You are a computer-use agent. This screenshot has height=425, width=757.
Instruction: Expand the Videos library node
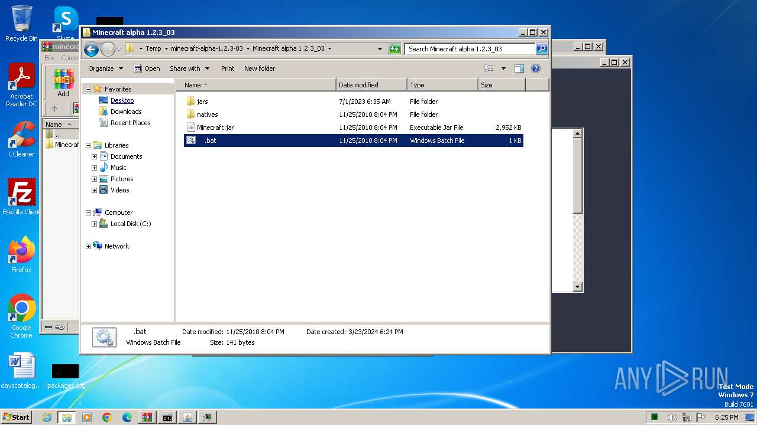[94, 190]
